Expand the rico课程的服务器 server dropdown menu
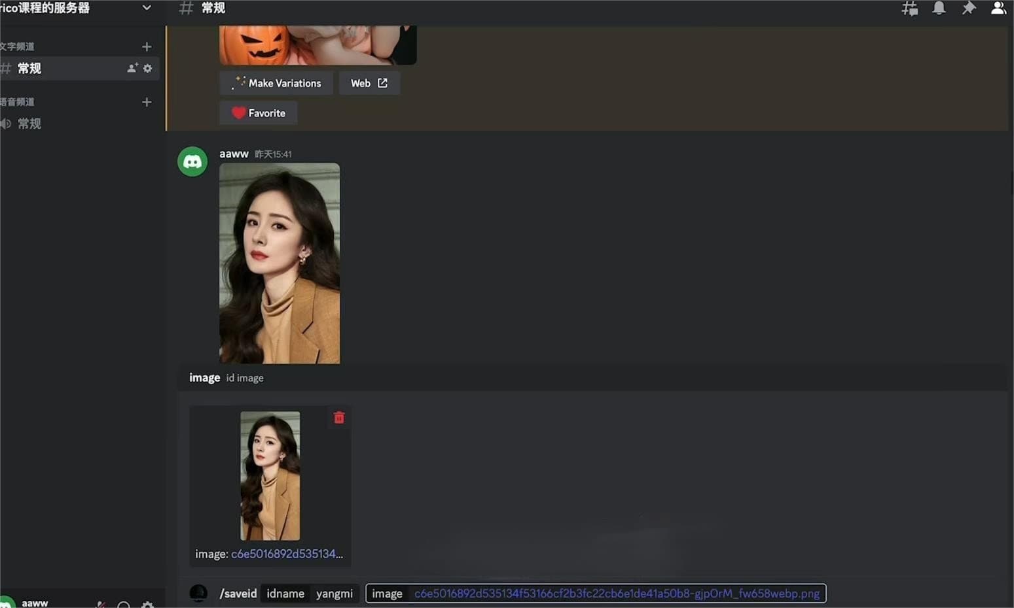Image resolution: width=1014 pixels, height=608 pixels. click(x=147, y=8)
